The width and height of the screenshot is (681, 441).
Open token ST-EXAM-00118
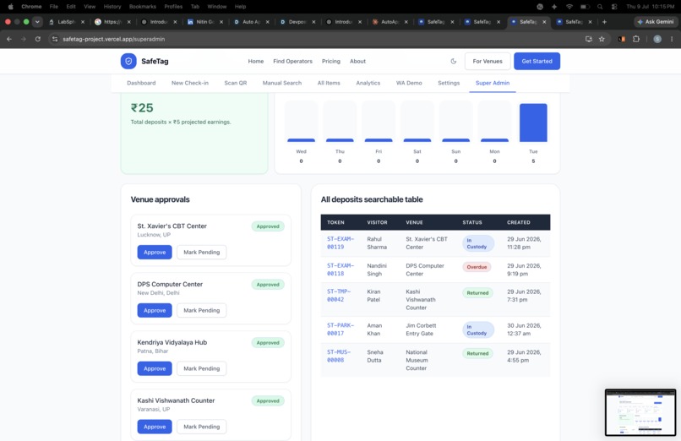(340, 269)
